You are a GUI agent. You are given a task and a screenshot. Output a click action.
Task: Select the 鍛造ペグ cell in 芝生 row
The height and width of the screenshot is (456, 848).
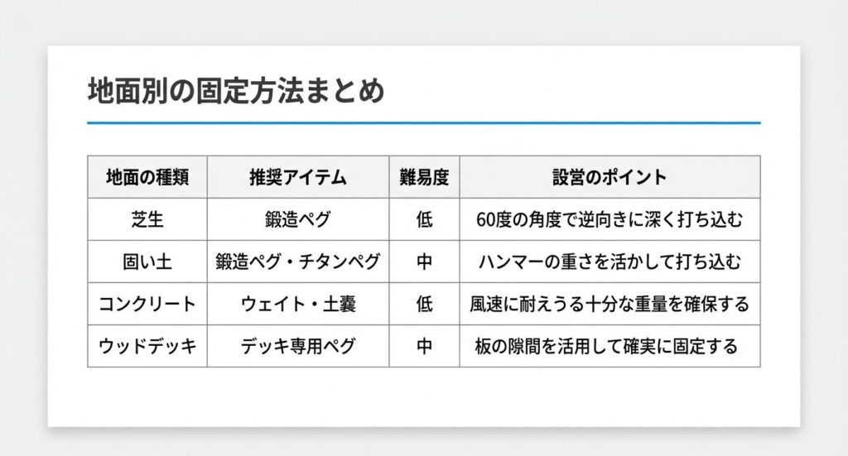(298, 219)
